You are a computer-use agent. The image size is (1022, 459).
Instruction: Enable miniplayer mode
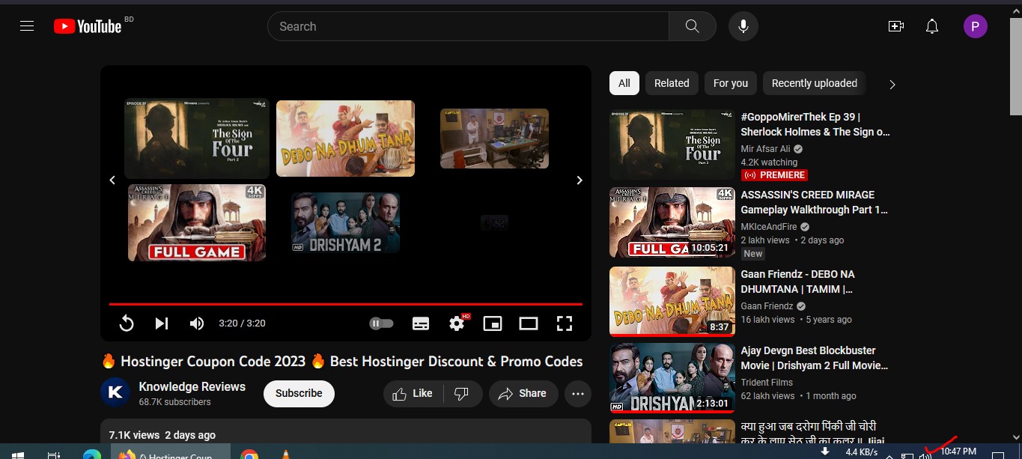tap(493, 323)
